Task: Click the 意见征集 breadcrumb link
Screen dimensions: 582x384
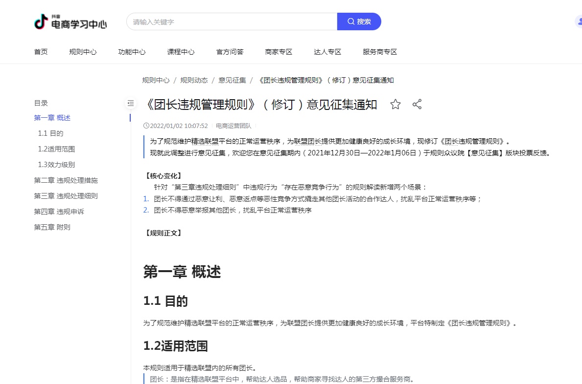Action: [x=232, y=80]
